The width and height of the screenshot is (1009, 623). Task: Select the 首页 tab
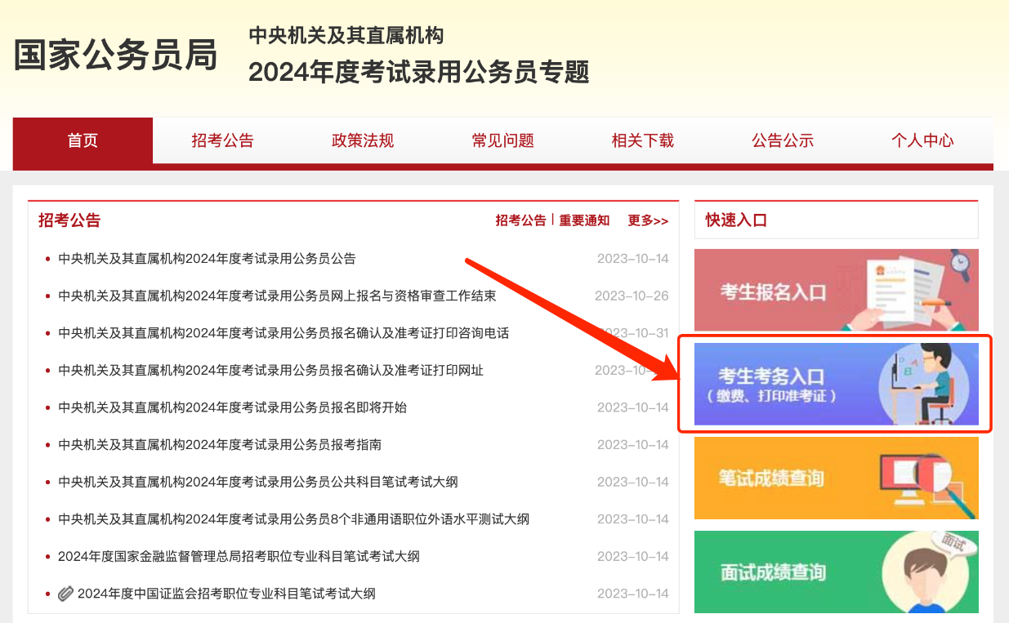click(x=82, y=140)
